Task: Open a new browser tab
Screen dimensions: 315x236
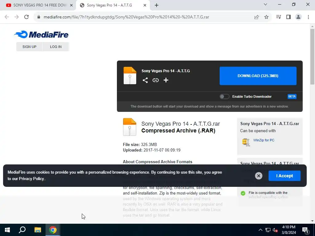Action: 157,6
